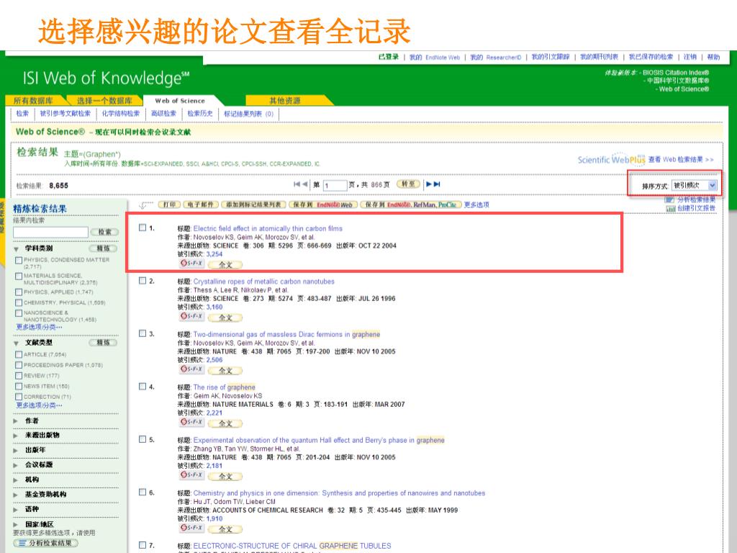Select the checkbox for result 1
Screen dimensions: 737x553
pos(143,228)
